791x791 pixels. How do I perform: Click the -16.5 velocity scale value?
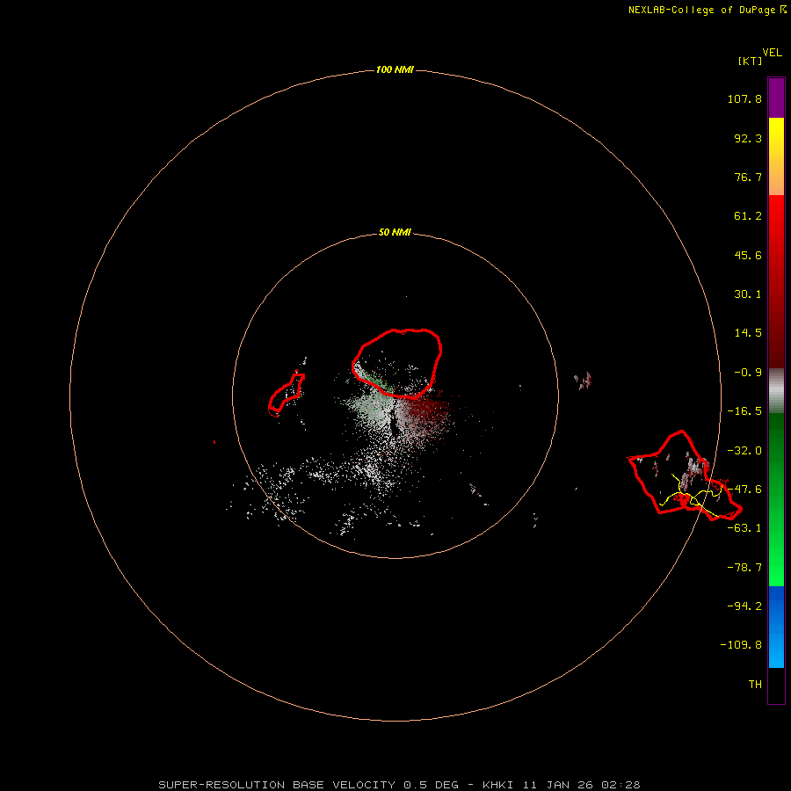744,411
